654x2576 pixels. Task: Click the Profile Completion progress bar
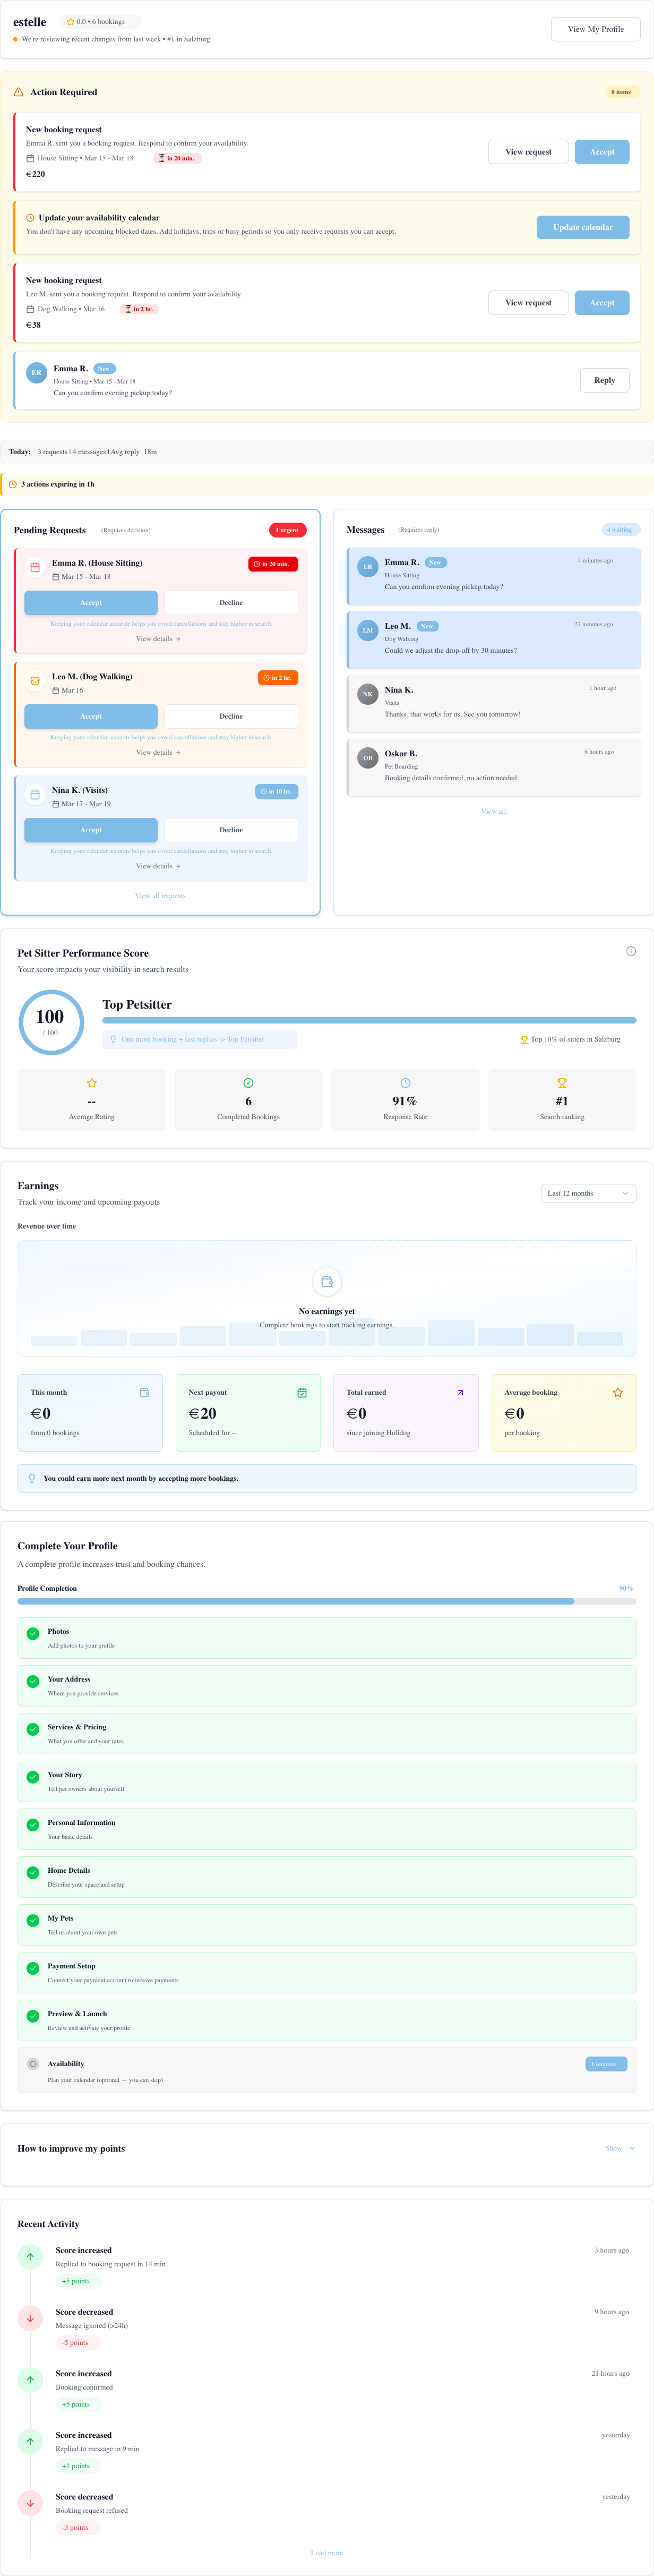[327, 1602]
